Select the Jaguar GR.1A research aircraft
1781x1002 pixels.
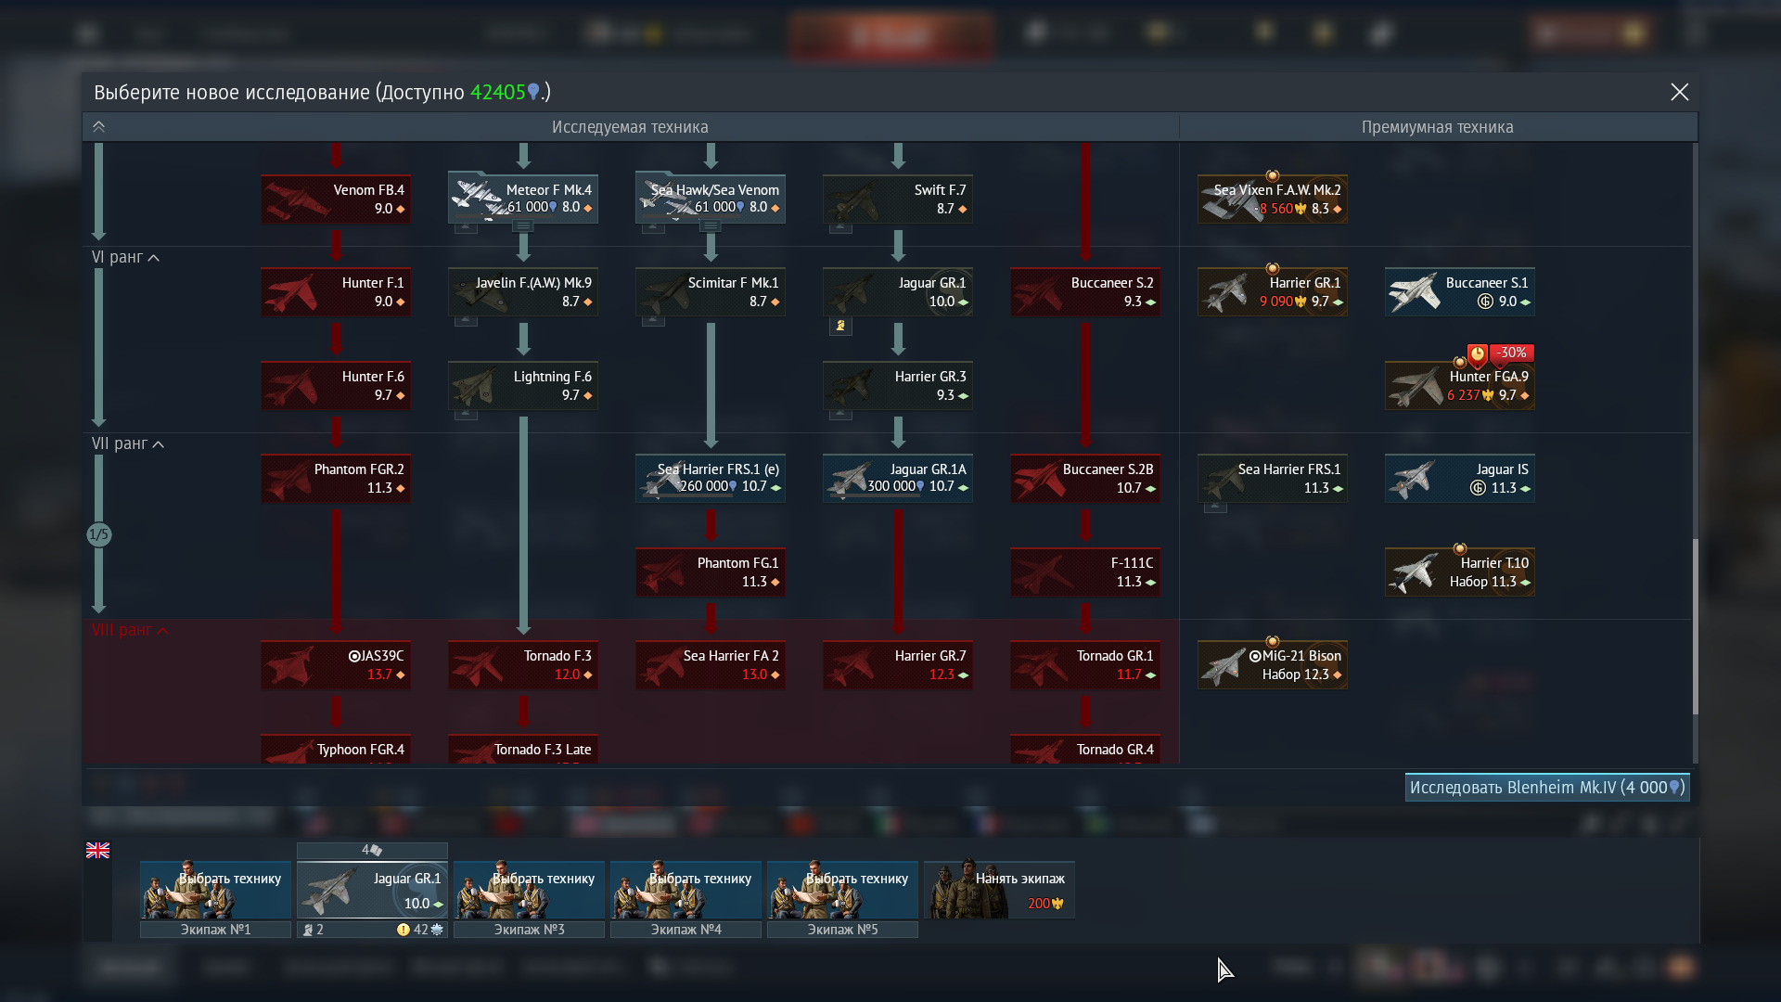click(897, 478)
